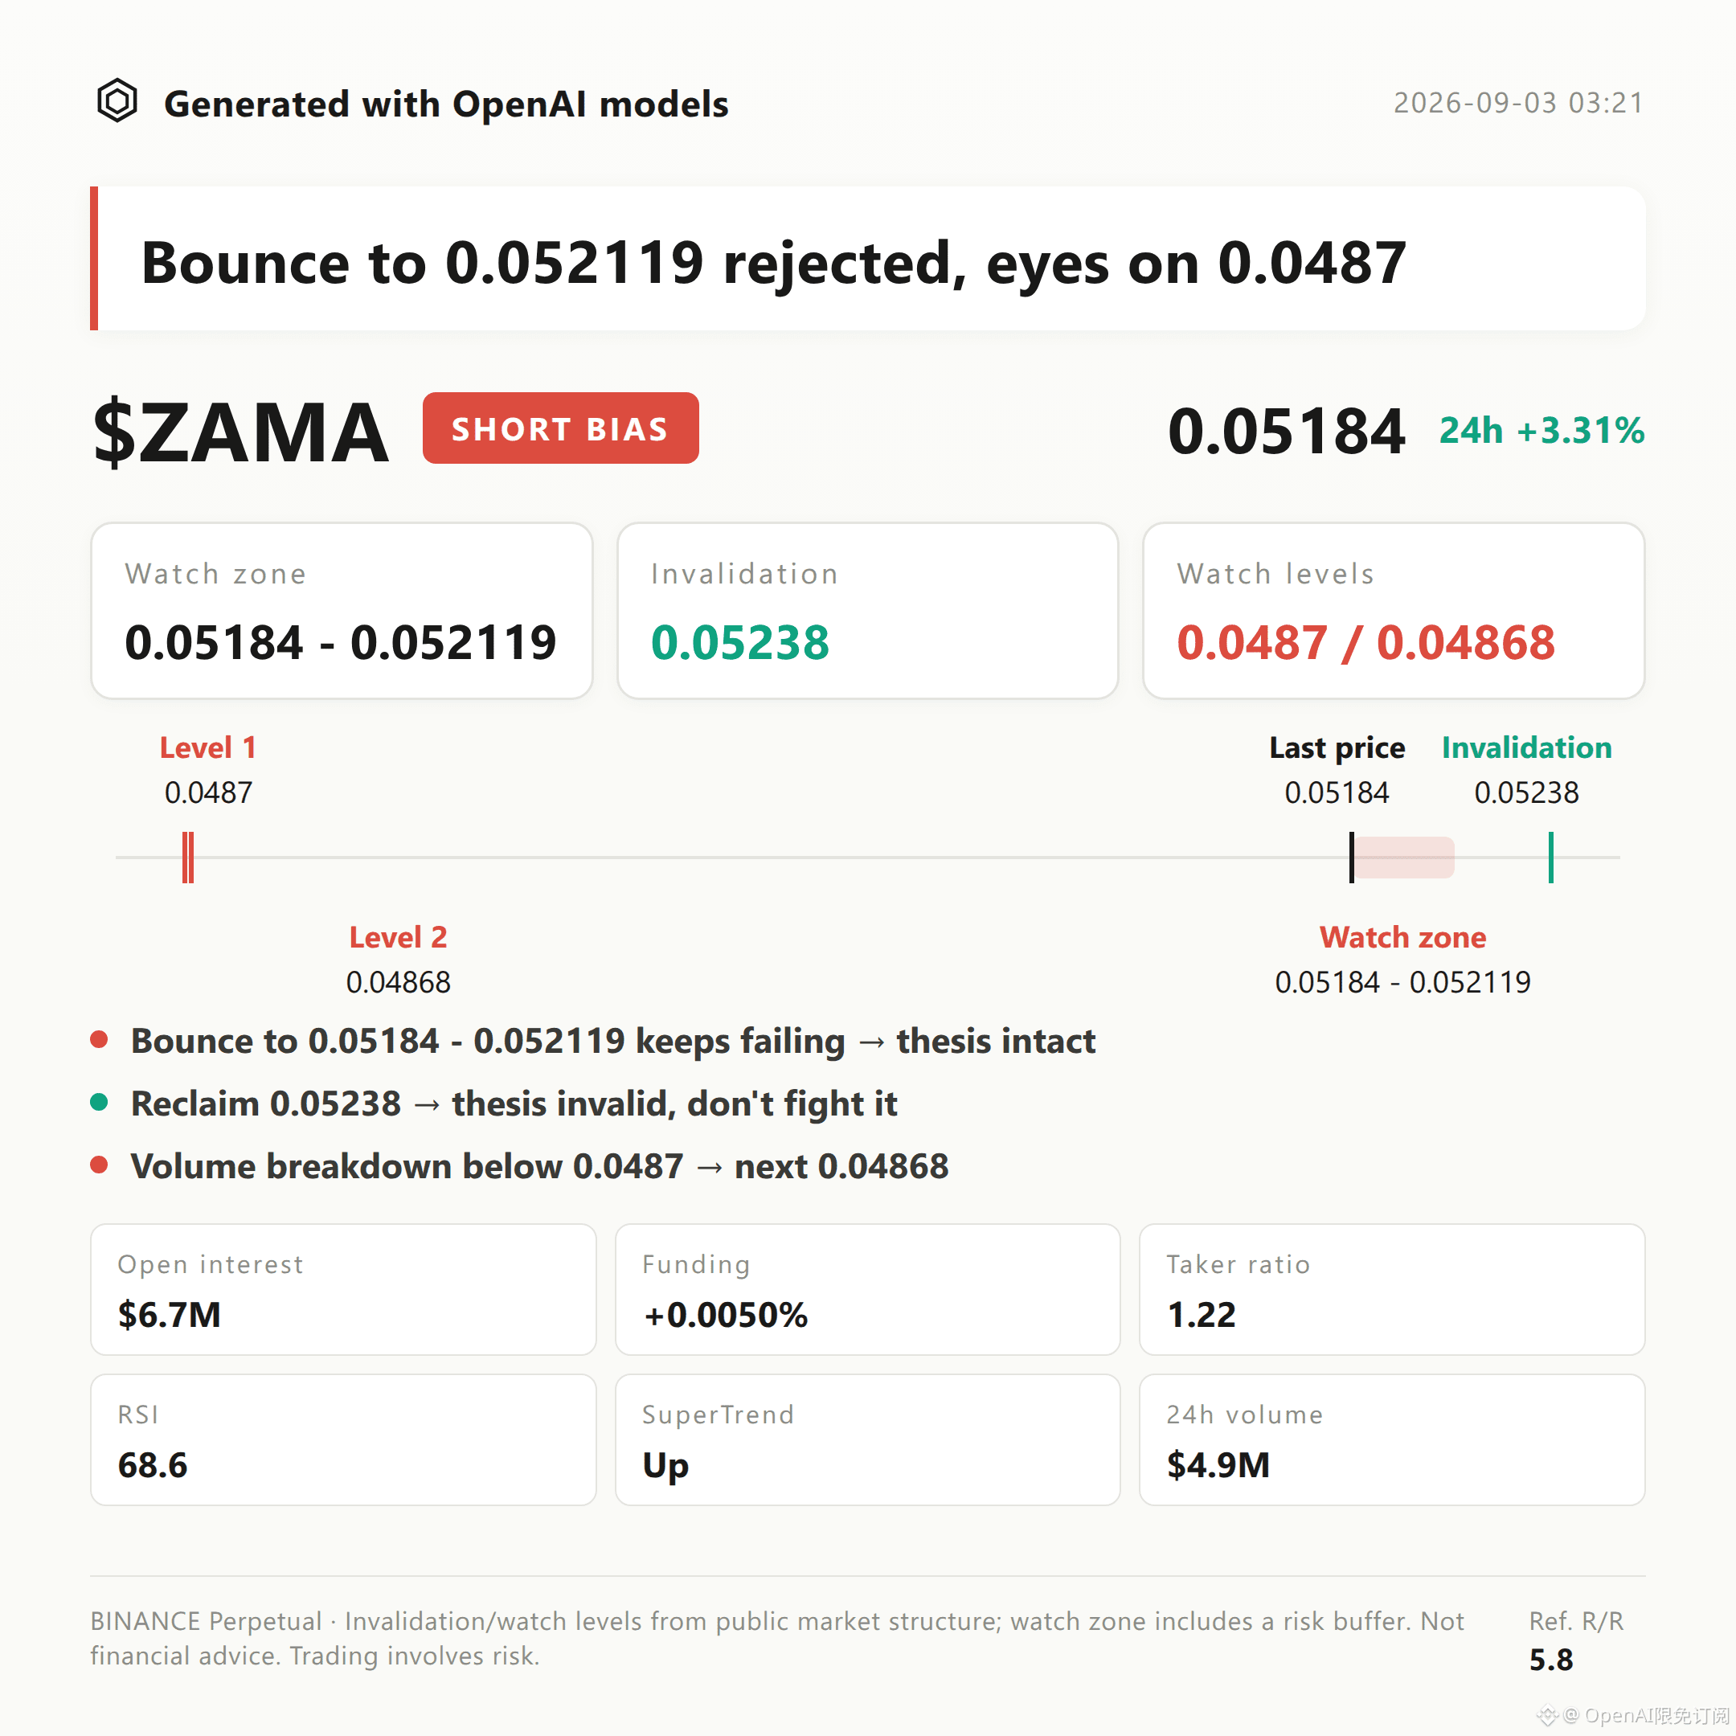Select the $ZAMA ticker symbol

pos(241,433)
